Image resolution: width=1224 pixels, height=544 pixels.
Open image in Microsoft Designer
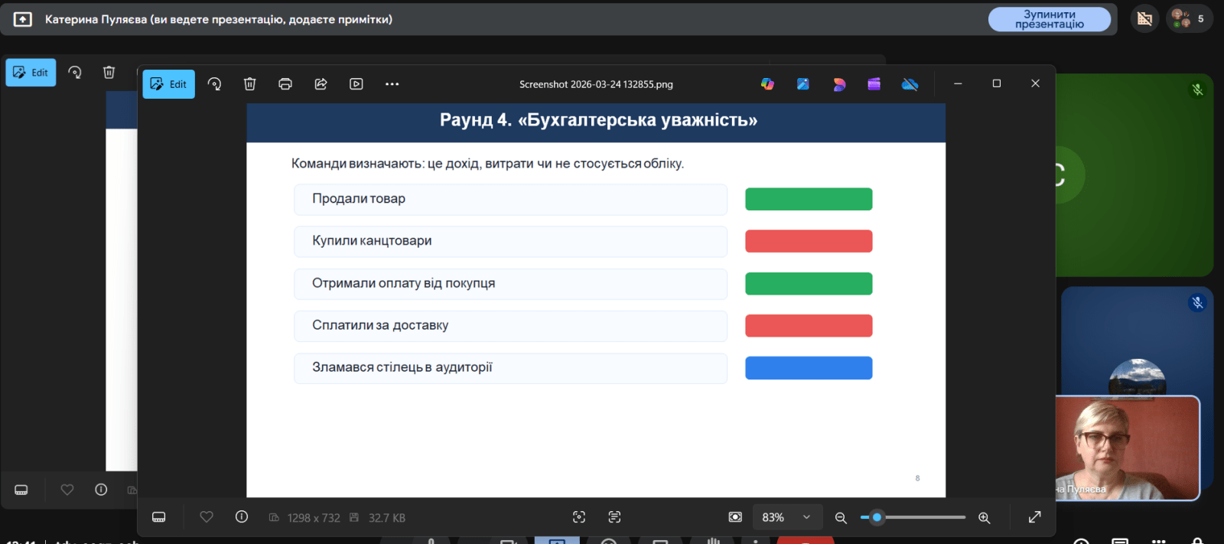click(x=839, y=84)
